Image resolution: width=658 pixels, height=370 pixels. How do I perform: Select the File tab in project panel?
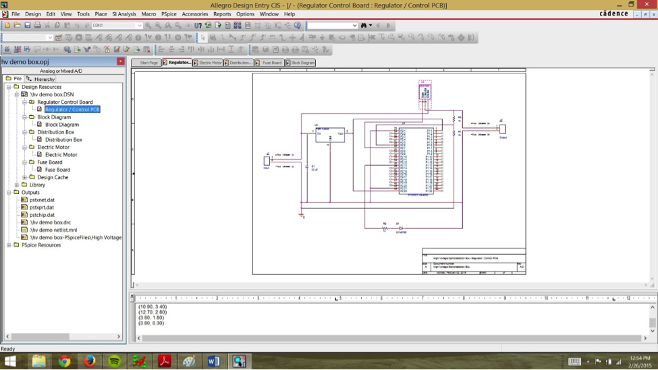point(13,79)
